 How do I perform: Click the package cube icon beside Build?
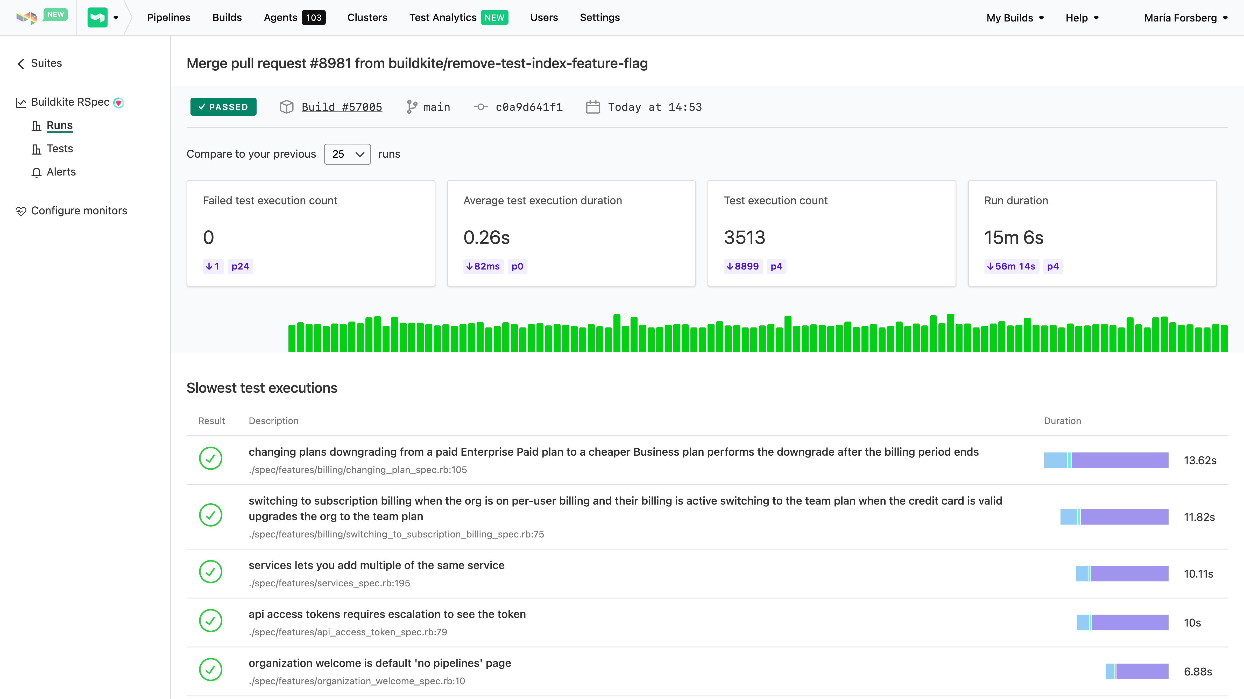tap(286, 107)
